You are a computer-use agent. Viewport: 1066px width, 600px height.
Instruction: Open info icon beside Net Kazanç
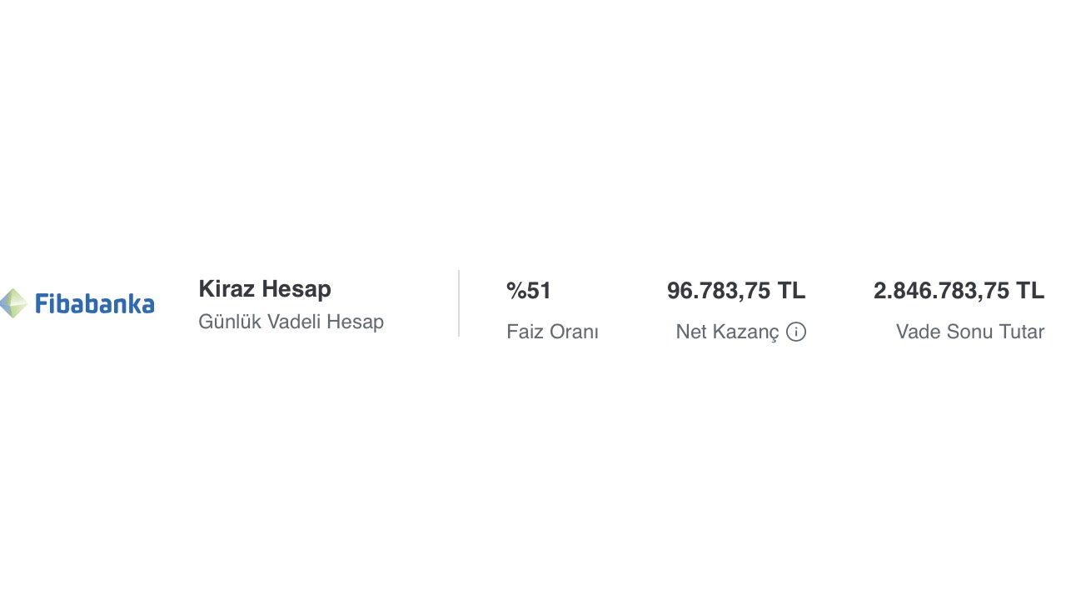796,332
